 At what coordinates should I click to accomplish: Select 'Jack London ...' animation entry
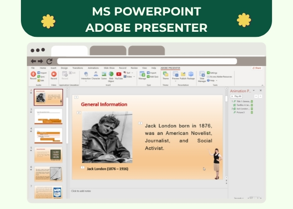point(242,109)
